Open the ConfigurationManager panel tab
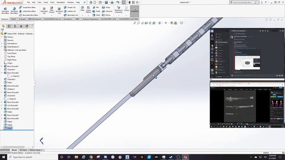This screenshot has width=285, height=160. (15, 26)
